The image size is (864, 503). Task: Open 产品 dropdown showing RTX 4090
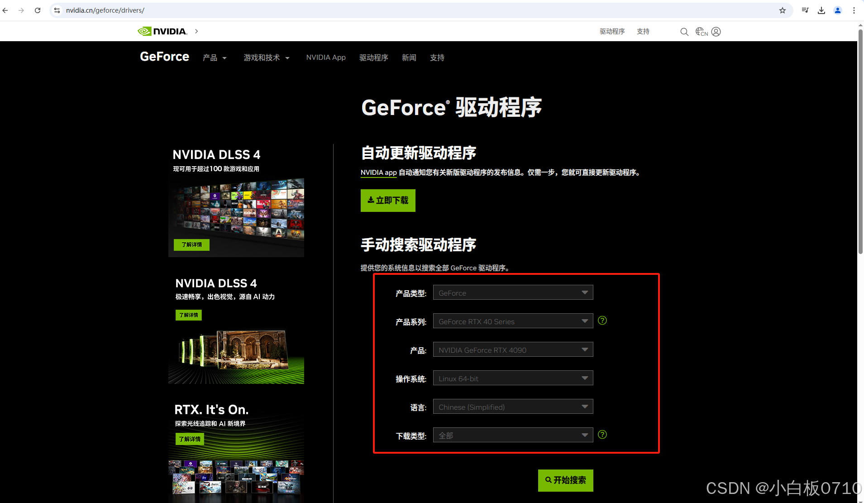pyautogui.click(x=513, y=350)
